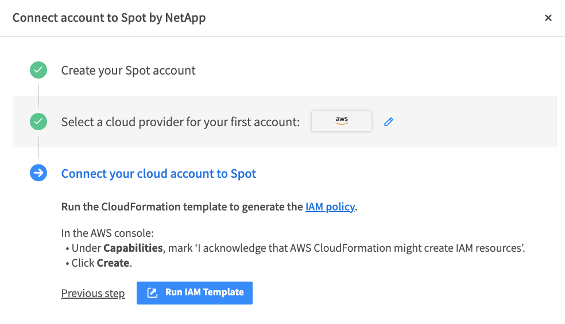Click green checkmark next to Create your Spot account
The image size is (565, 324).
[38, 70]
